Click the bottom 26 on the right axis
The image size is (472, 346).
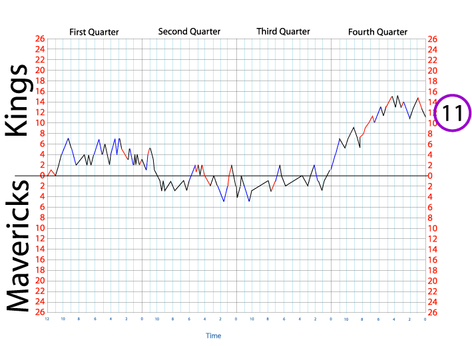[x=431, y=312]
